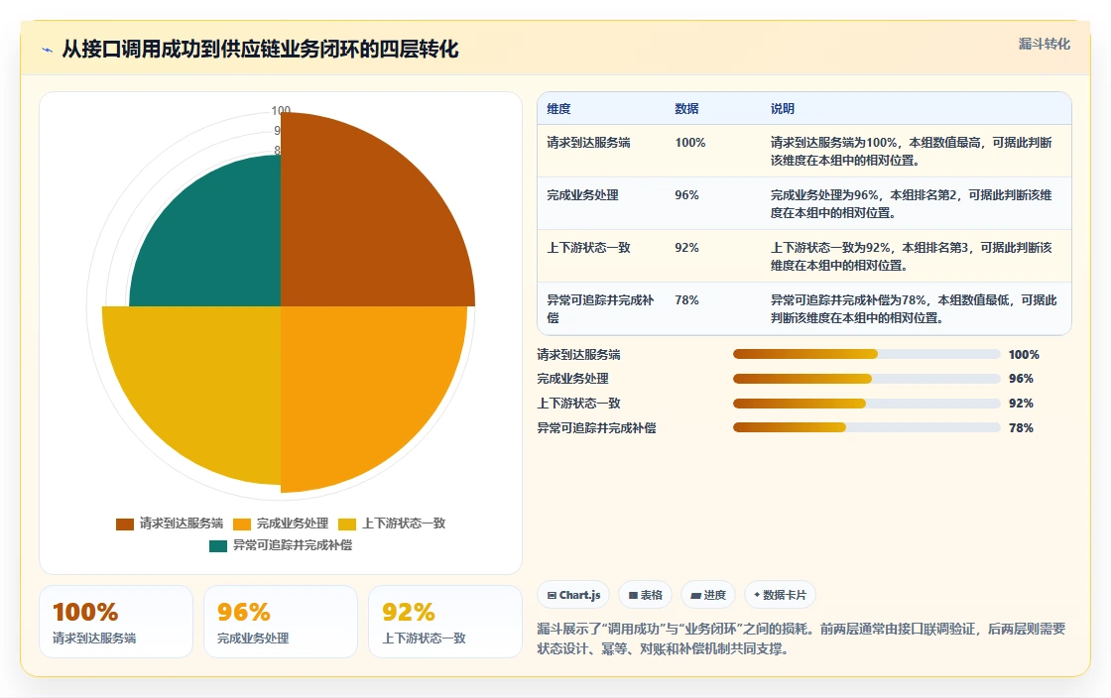This screenshot has width=1111, height=698.
Task: Click progress label 上下游状态一致
Action: [578, 404]
